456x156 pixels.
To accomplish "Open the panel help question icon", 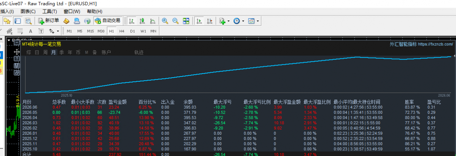I will pyautogui.click(x=17, y=59).
